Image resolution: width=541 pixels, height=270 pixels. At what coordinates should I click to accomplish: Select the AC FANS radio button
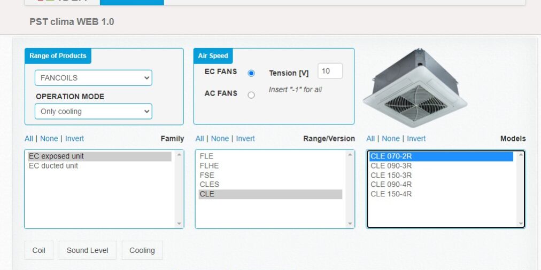tap(251, 95)
